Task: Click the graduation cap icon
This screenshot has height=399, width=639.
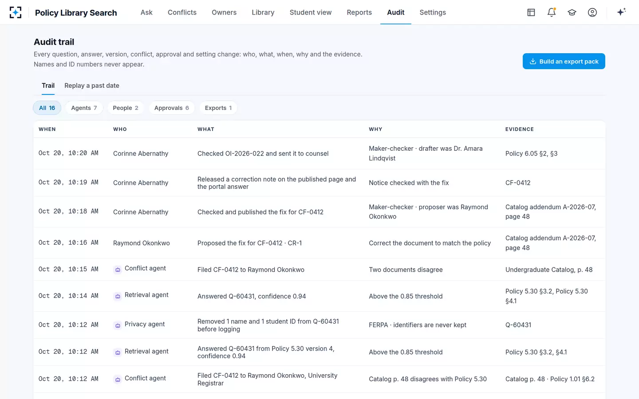Action: point(572,12)
